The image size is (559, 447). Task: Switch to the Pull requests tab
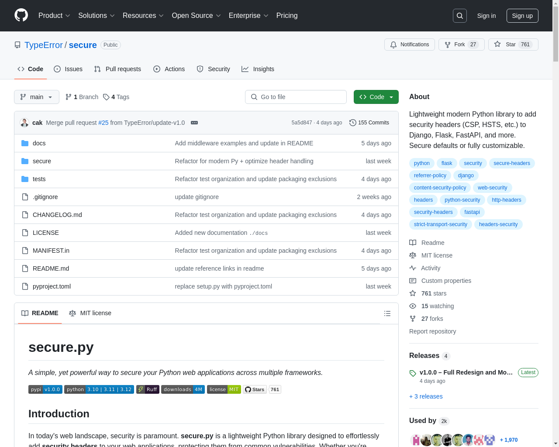(117, 69)
